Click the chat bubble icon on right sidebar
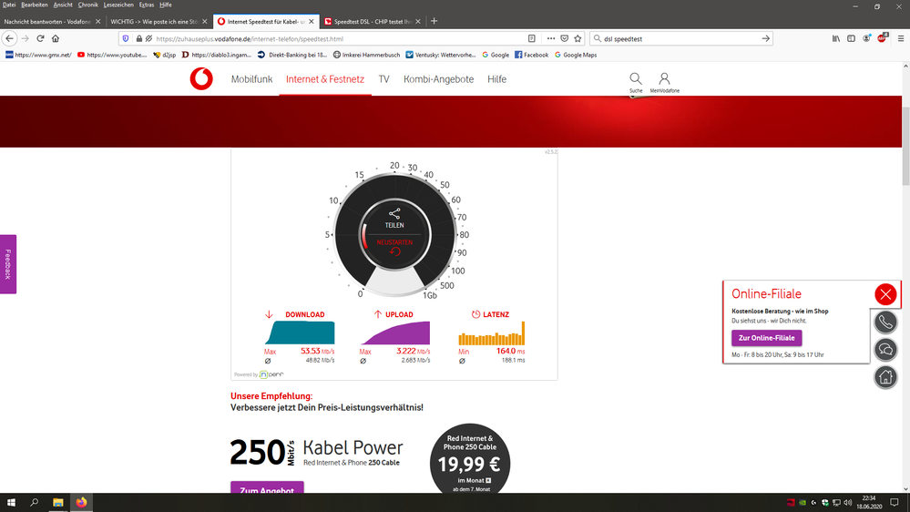Viewport: 910px width, 512px height. point(885,350)
